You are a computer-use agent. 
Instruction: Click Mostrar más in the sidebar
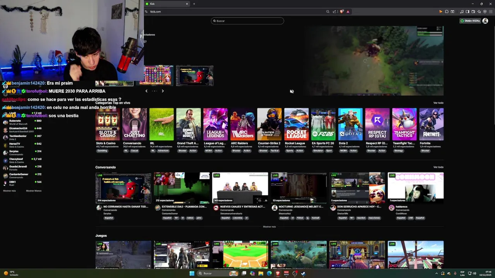click(9, 191)
